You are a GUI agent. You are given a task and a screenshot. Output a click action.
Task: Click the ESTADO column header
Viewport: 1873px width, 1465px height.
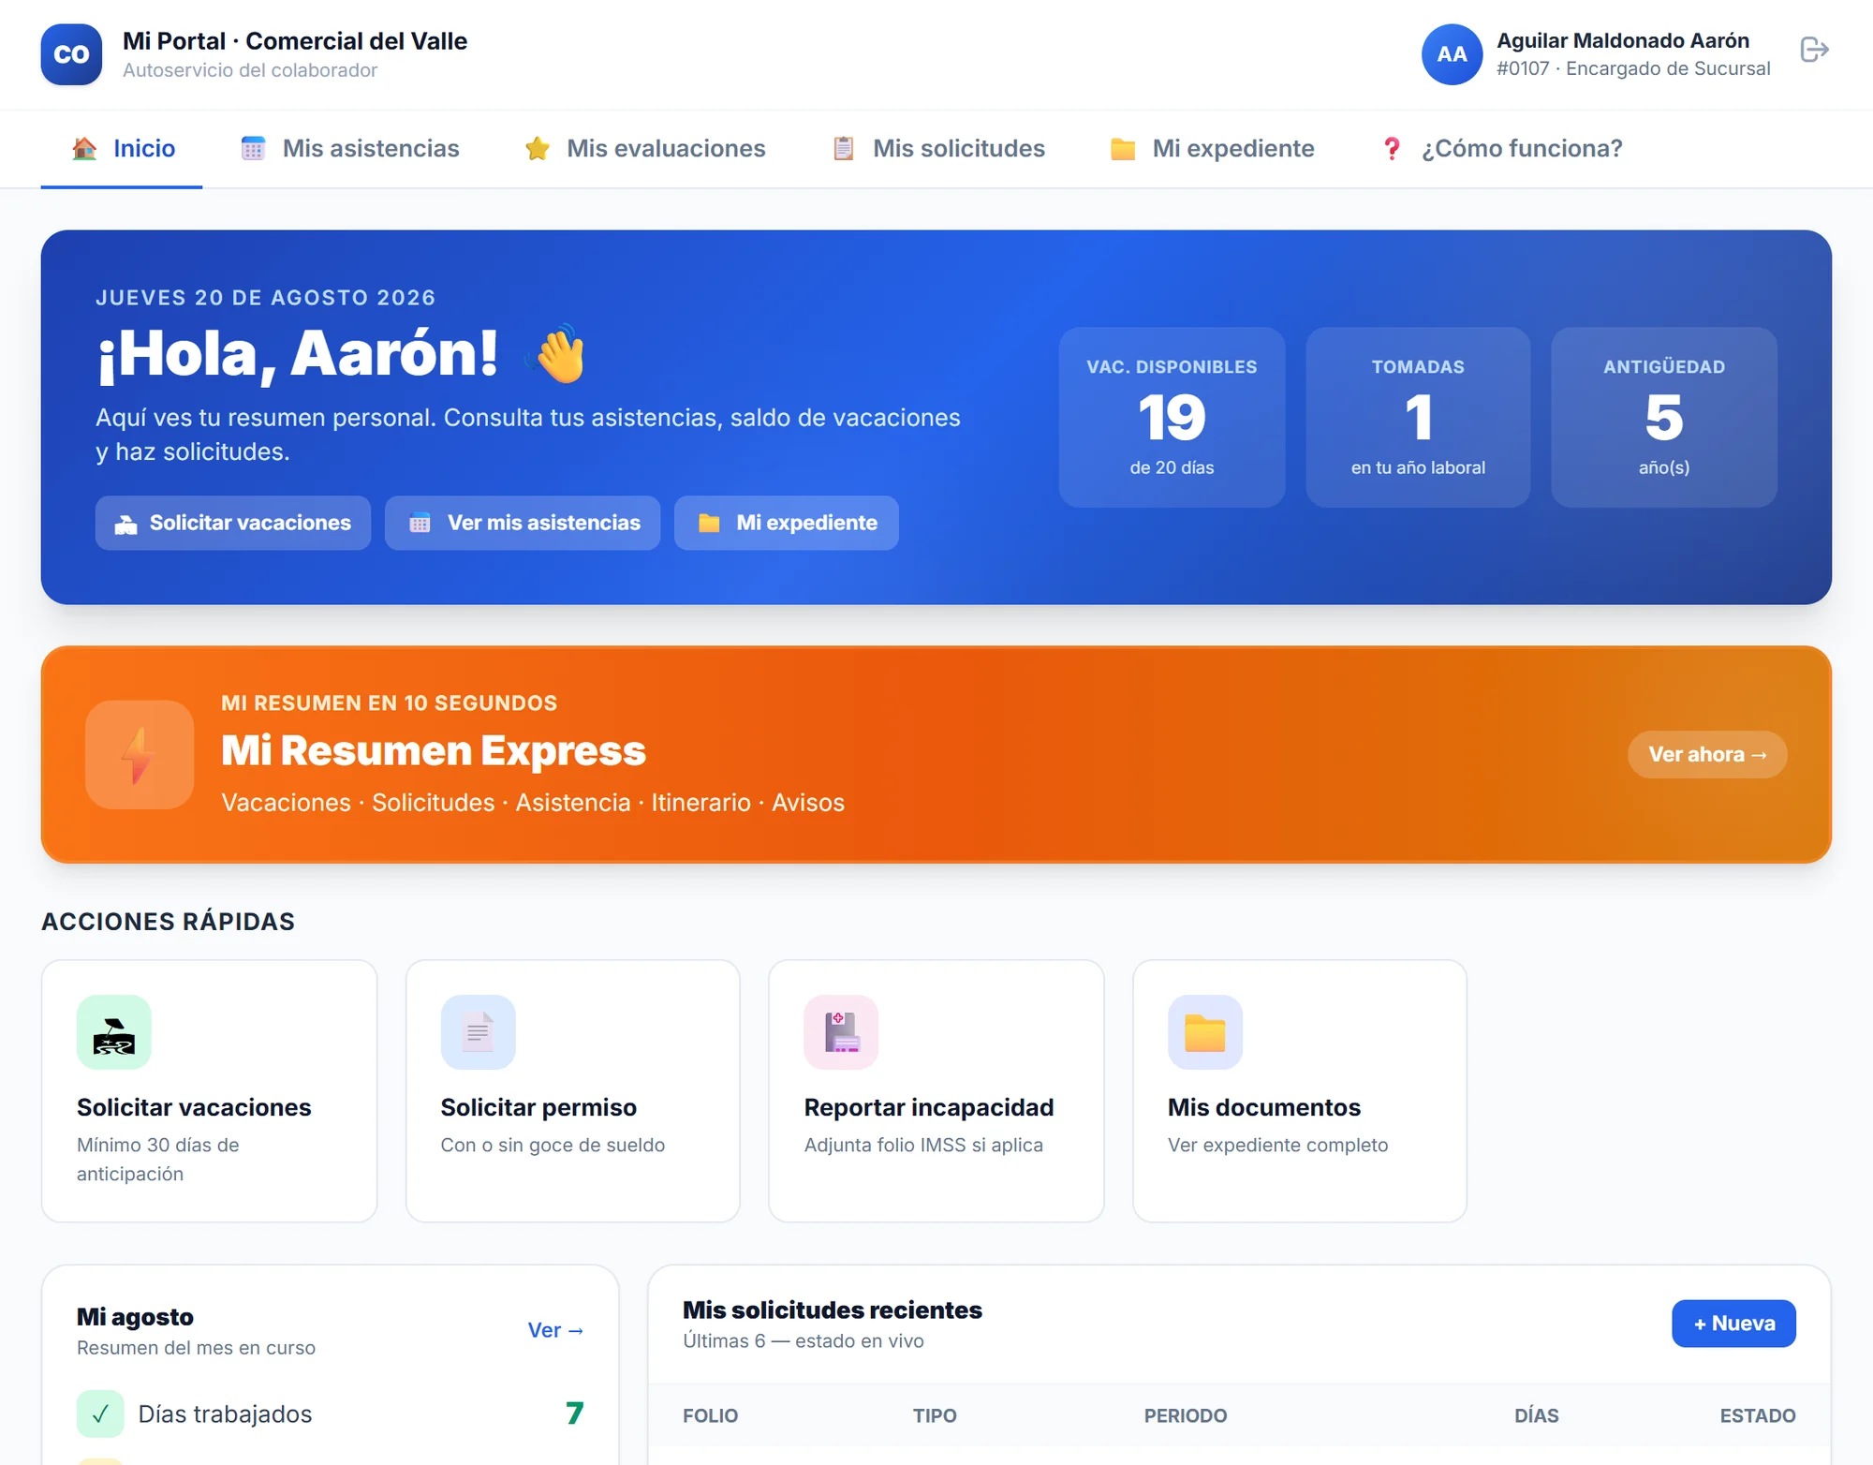1758,1415
